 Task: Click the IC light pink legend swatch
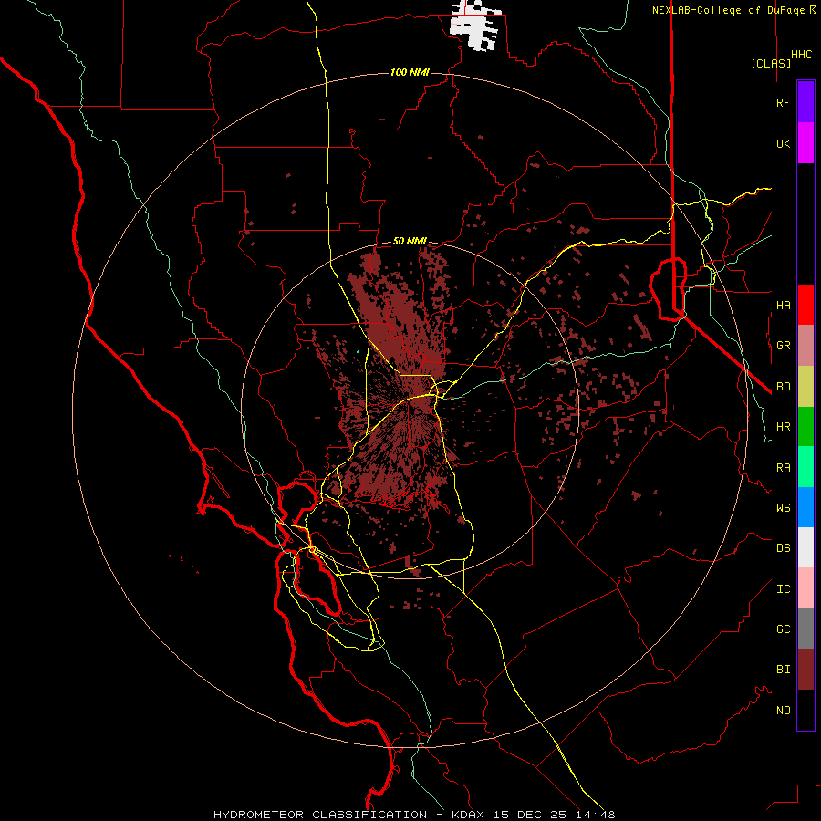click(805, 588)
